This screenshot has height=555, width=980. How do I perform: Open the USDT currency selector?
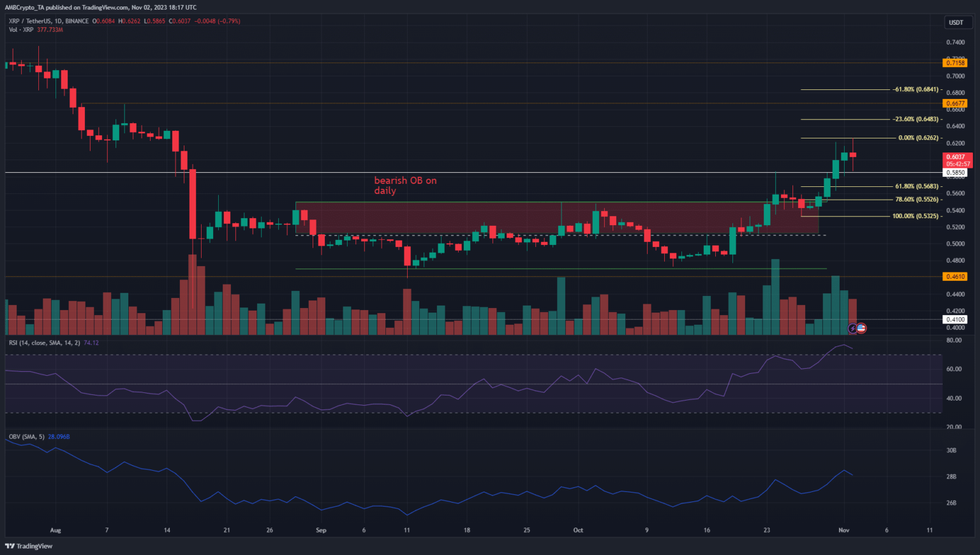click(956, 22)
